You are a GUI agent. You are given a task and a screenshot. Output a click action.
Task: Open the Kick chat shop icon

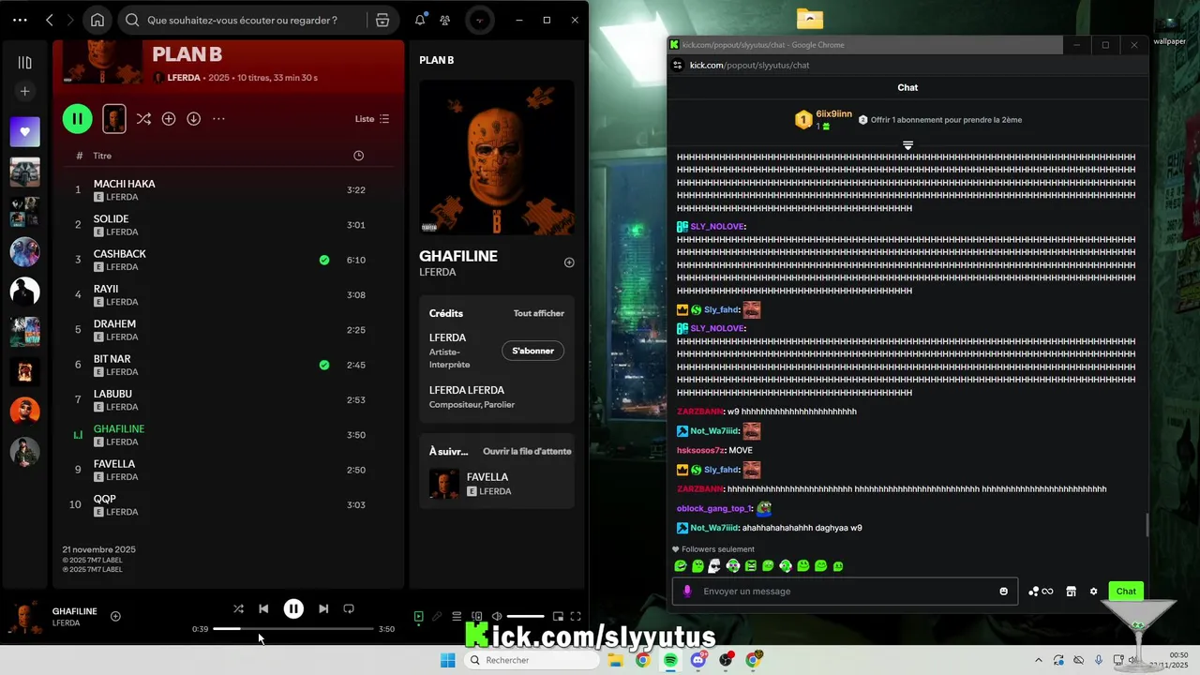[x=1071, y=592]
